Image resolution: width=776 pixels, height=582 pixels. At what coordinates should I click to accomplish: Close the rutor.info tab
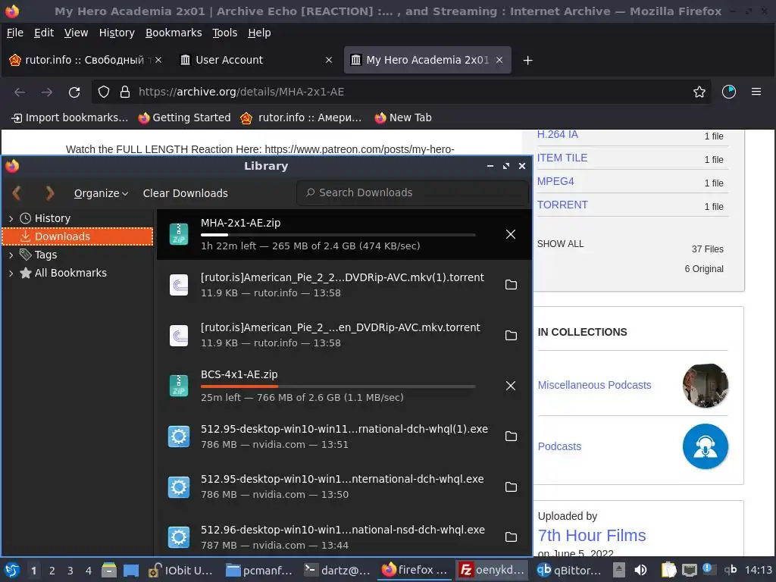[x=158, y=60]
